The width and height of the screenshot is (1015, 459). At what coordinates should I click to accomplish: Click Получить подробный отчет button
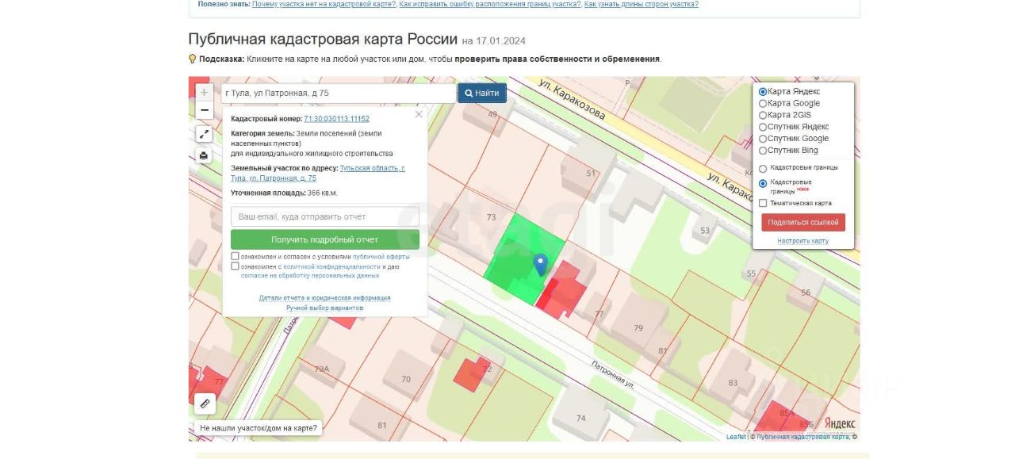coord(325,239)
